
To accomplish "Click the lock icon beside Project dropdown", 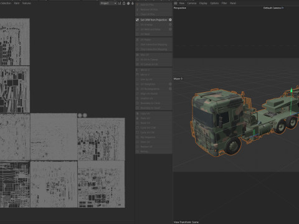I will point(124,3).
